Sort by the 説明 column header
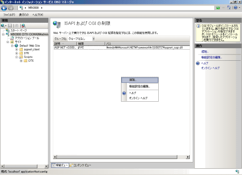 pyautogui.click(x=65, y=44)
